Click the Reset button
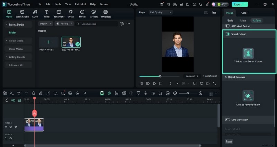This screenshot has height=147, width=277. 229,141
